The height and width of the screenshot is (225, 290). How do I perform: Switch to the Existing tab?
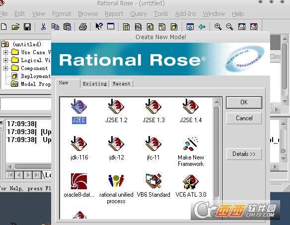[x=95, y=84]
